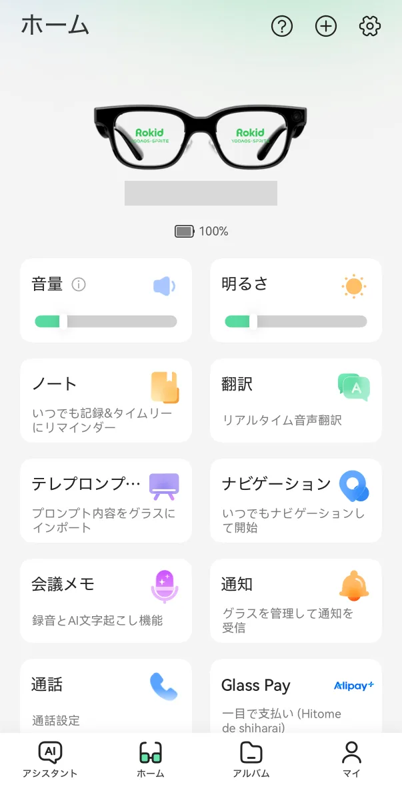This screenshot has width=402, height=791.
Task: Tap the meeting memo microphone icon
Action: coord(164,586)
